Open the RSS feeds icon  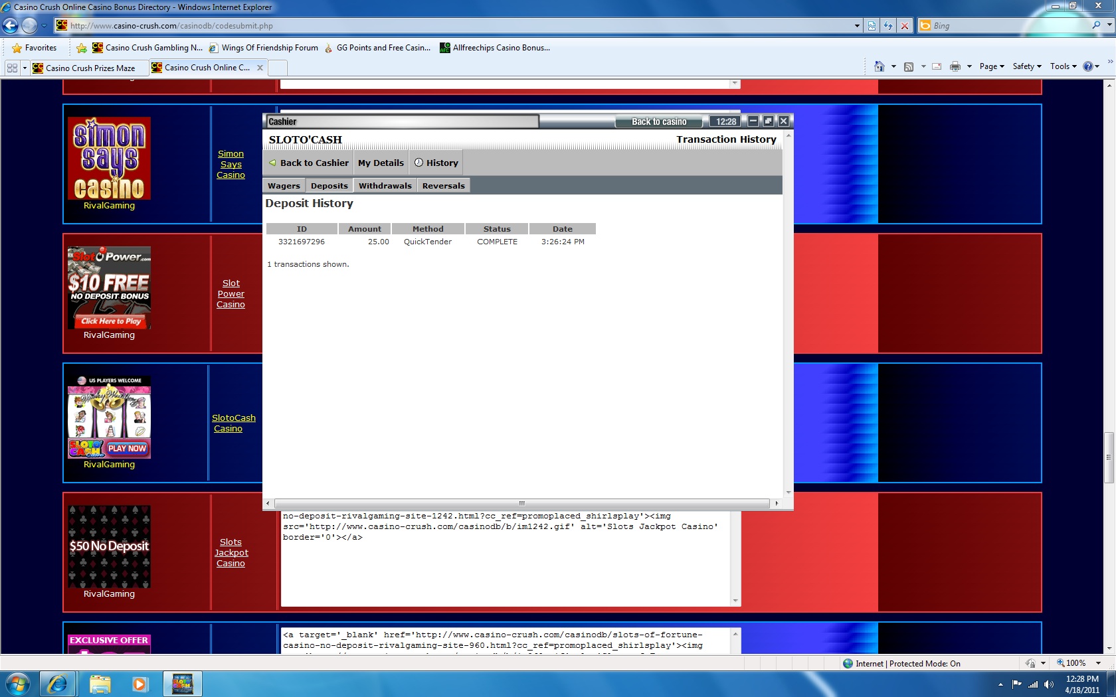[909, 66]
